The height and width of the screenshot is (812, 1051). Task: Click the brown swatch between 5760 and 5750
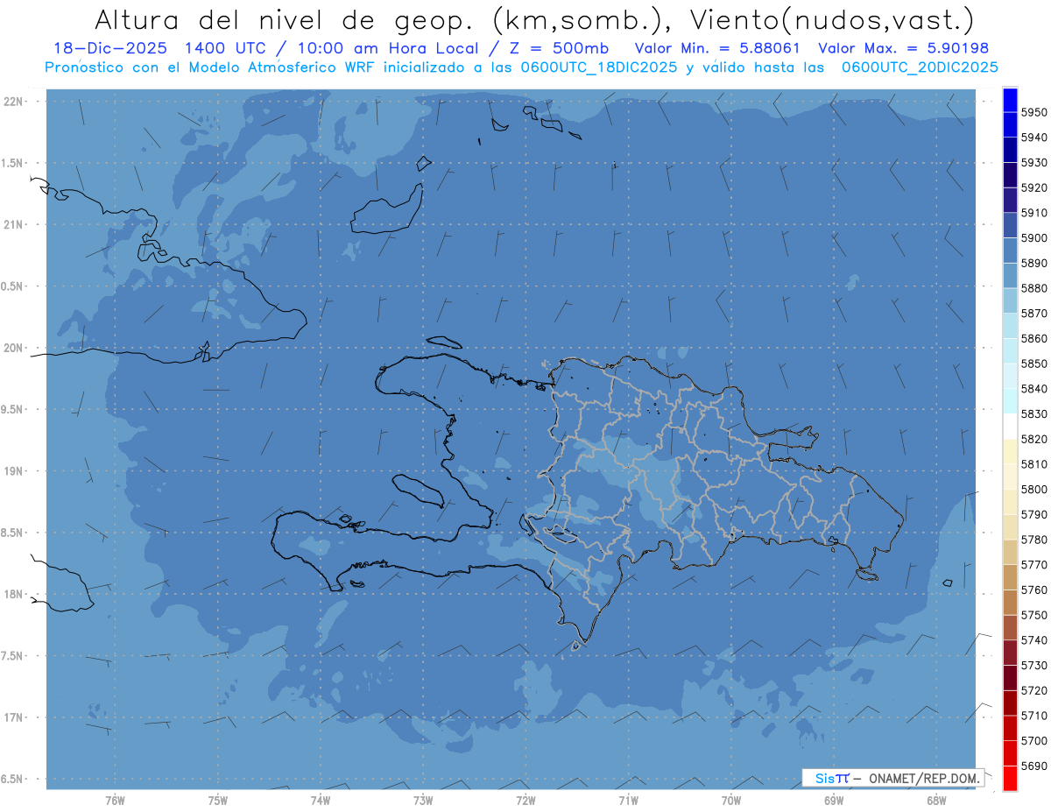(x=1010, y=602)
